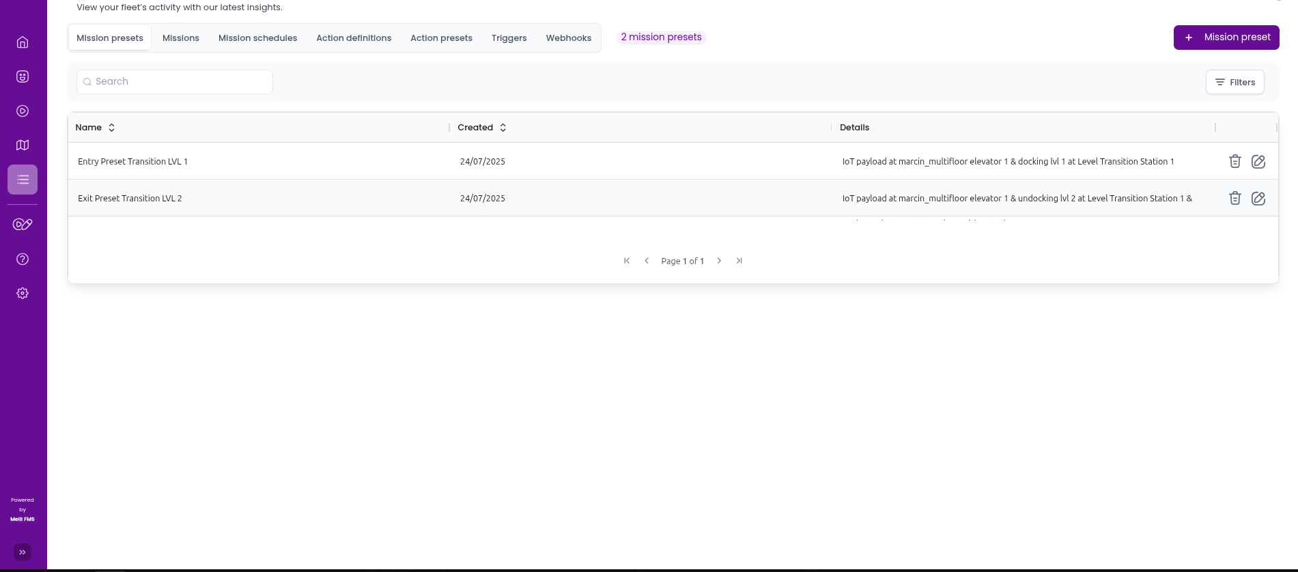Viewport: 1298px width, 572px height.
Task: Open the help question mark icon
Action: pos(23,259)
